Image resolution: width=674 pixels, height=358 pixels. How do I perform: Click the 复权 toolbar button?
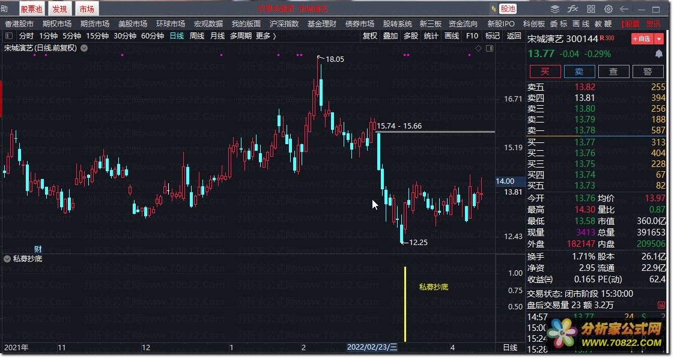point(369,36)
